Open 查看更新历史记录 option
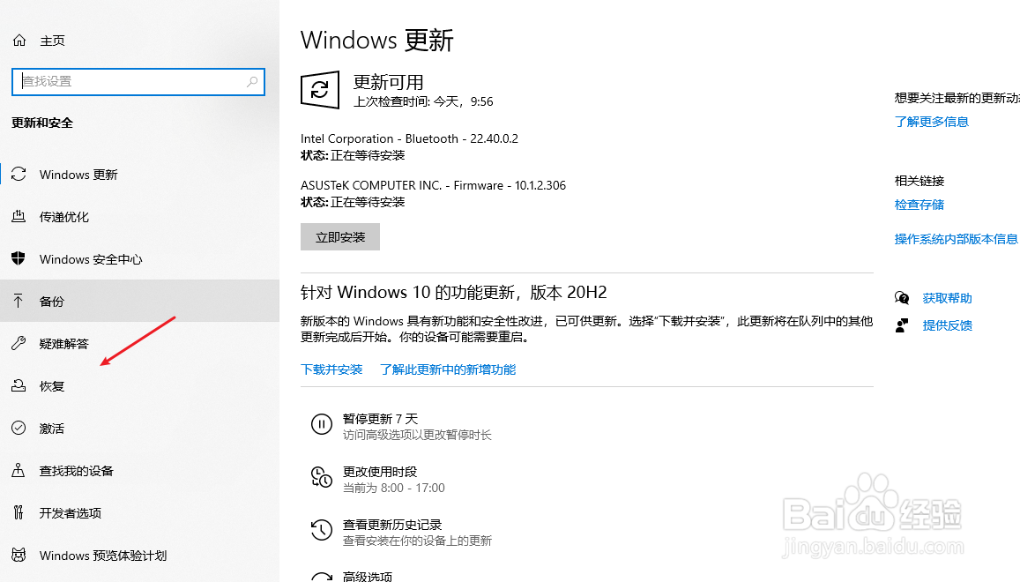Screen dimensions: 1020x582 coord(392,524)
